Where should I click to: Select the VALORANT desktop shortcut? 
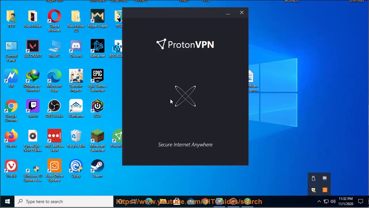(x=33, y=49)
